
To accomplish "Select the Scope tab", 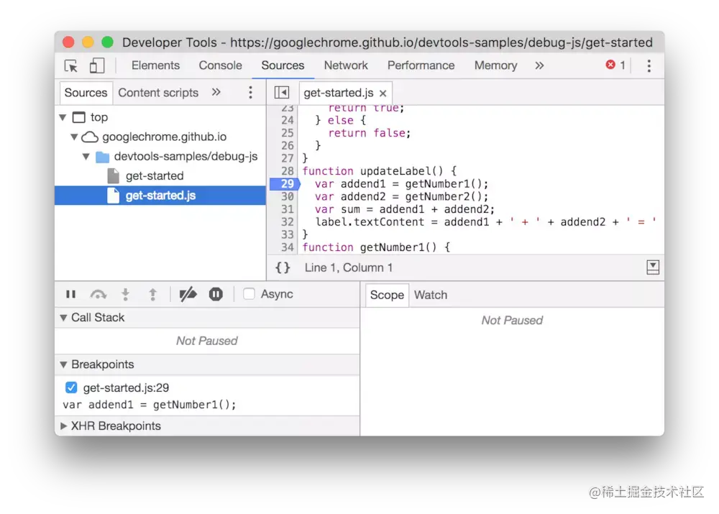I will pyautogui.click(x=387, y=295).
